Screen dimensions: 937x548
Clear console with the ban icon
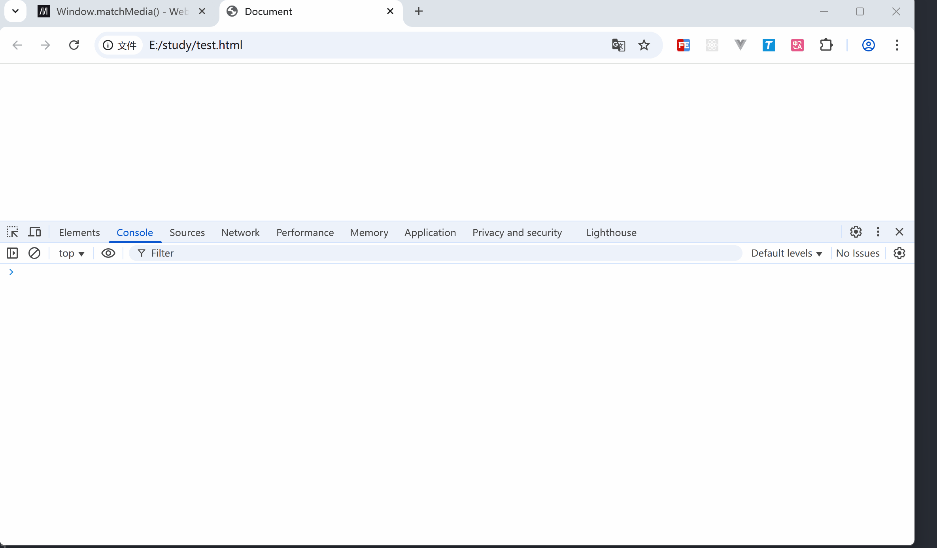[x=34, y=253]
